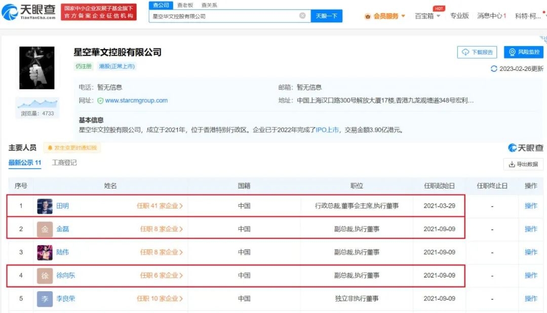Click 陆伟's avatar photo
This screenshot has width=547, height=313.
pyautogui.click(x=45, y=253)
